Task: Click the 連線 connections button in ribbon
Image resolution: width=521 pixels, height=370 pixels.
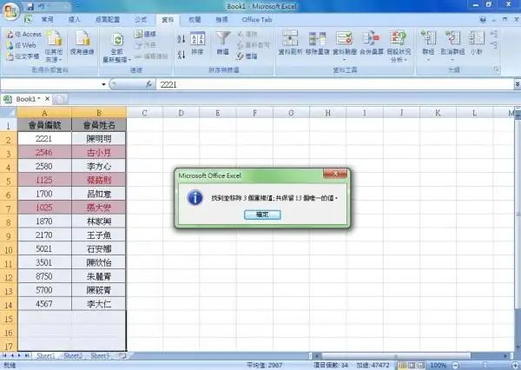Action: pos(146,34)
